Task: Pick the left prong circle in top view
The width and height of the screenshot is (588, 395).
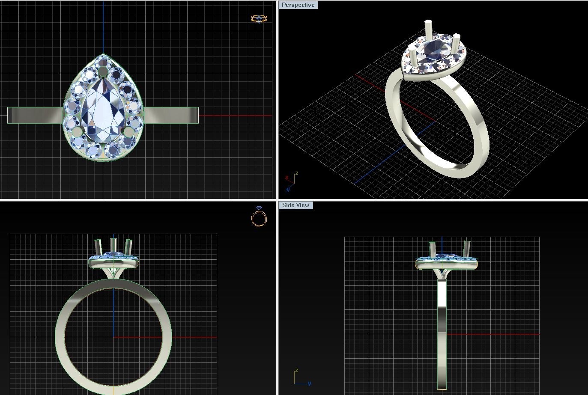Action: tap(78, 131)
